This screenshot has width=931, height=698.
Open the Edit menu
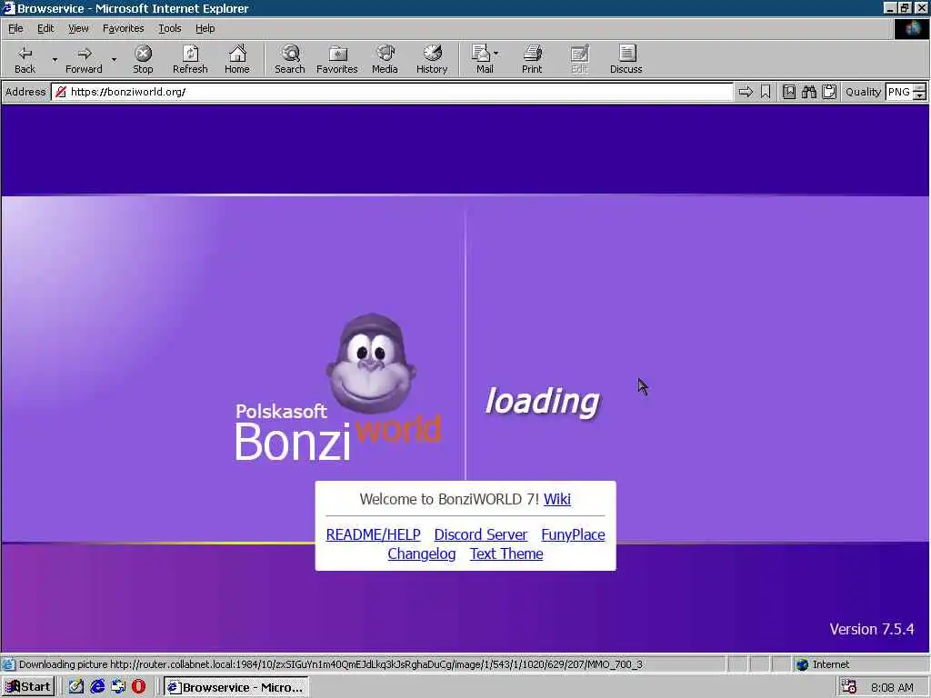tap(45, 28)
